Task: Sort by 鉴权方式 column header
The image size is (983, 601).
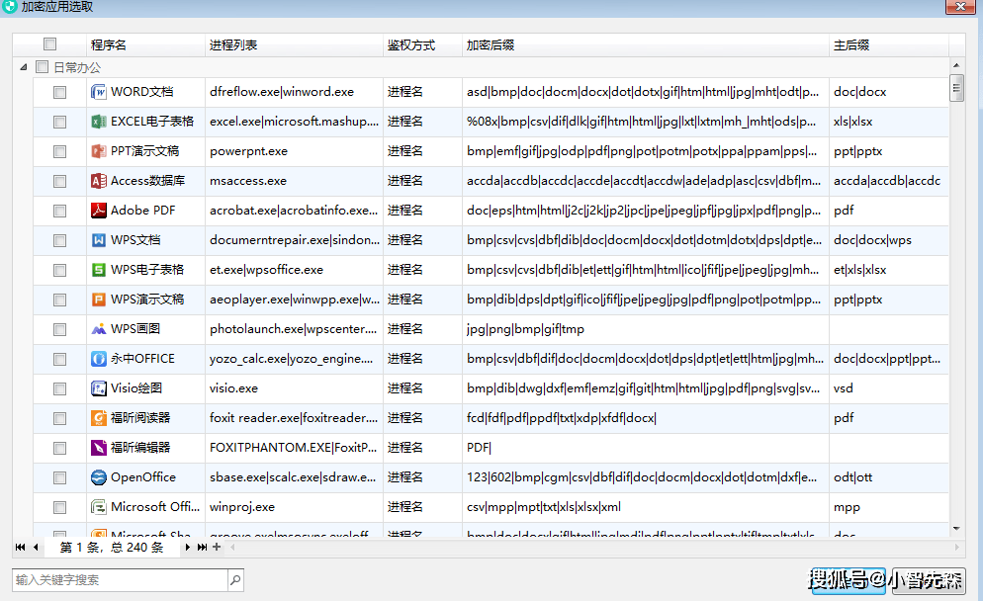Action: point(422,45)
